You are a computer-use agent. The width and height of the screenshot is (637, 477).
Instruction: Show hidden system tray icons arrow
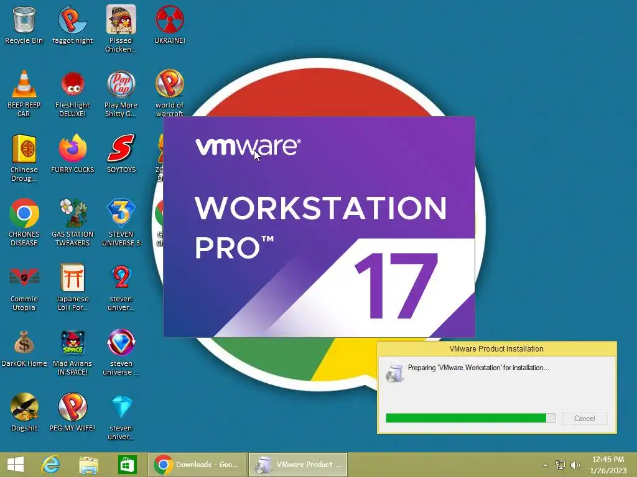(x=545, y=465)
